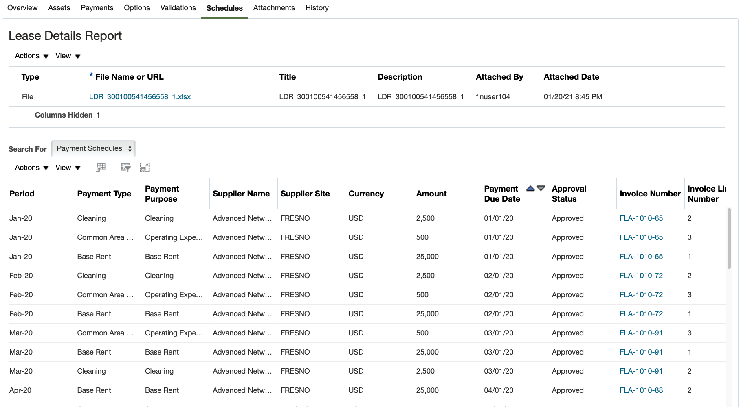Select the File attachment row handle
752x407 pixels.
13,97
